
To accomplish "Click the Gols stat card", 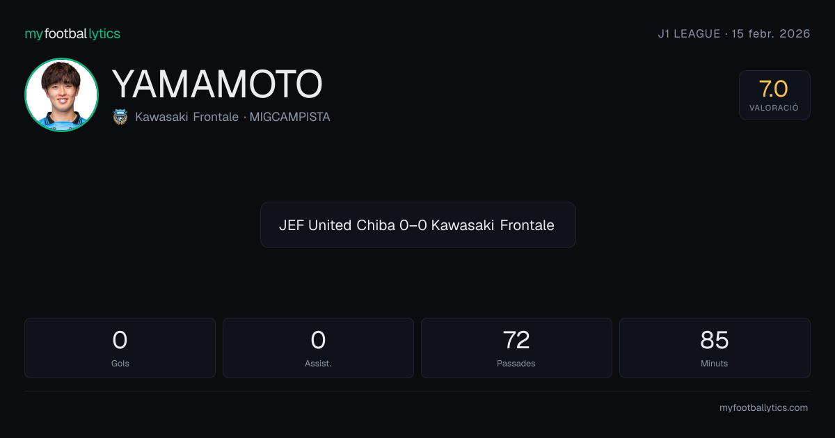I will [x=120, y=348].
